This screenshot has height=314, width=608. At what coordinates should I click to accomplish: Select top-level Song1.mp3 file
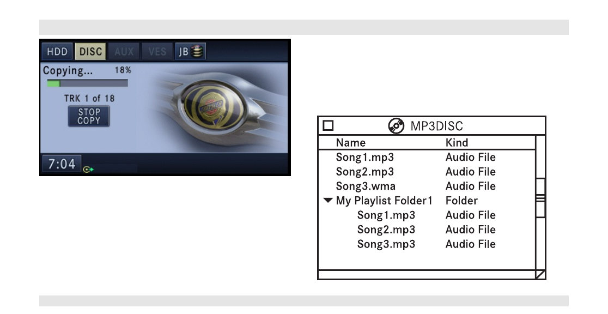pos(416,157)
